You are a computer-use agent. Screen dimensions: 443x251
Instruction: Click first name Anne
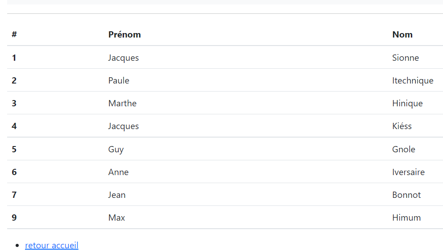[118, 172]
